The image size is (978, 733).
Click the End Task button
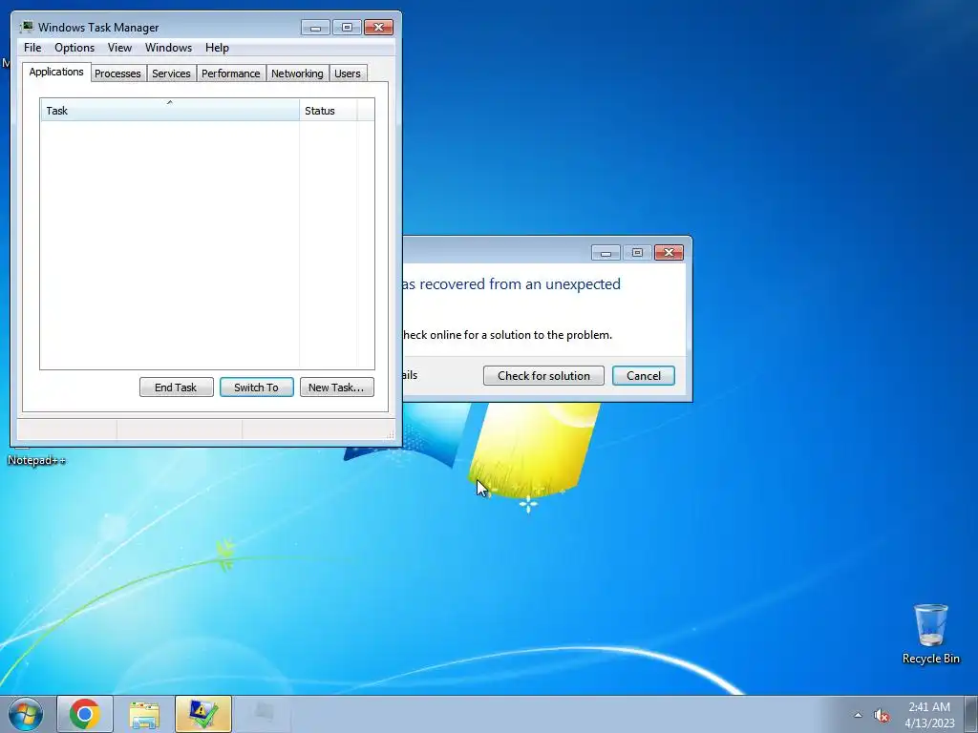pos(176,387)
